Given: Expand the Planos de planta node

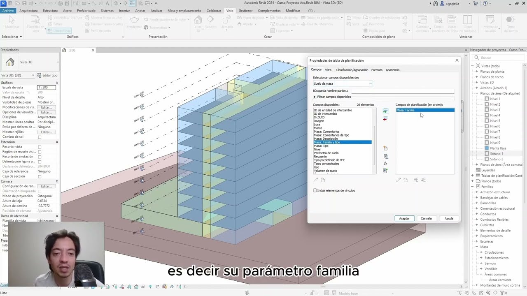Looking at the screenshot, I should point(477,72).
